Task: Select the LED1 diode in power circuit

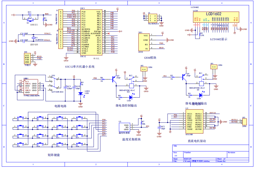Action: 81,93
